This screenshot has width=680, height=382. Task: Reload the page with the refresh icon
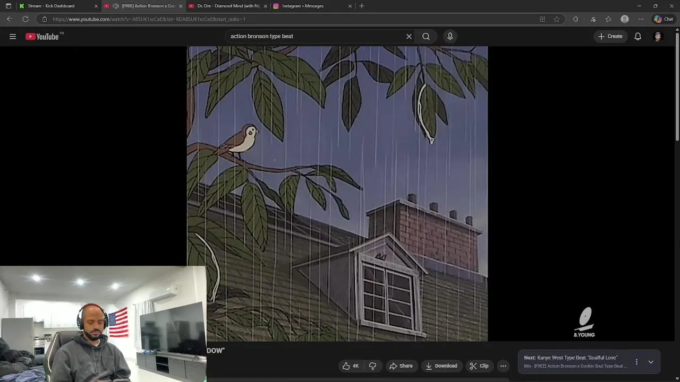pyautogui.click(x=25, y=19)
